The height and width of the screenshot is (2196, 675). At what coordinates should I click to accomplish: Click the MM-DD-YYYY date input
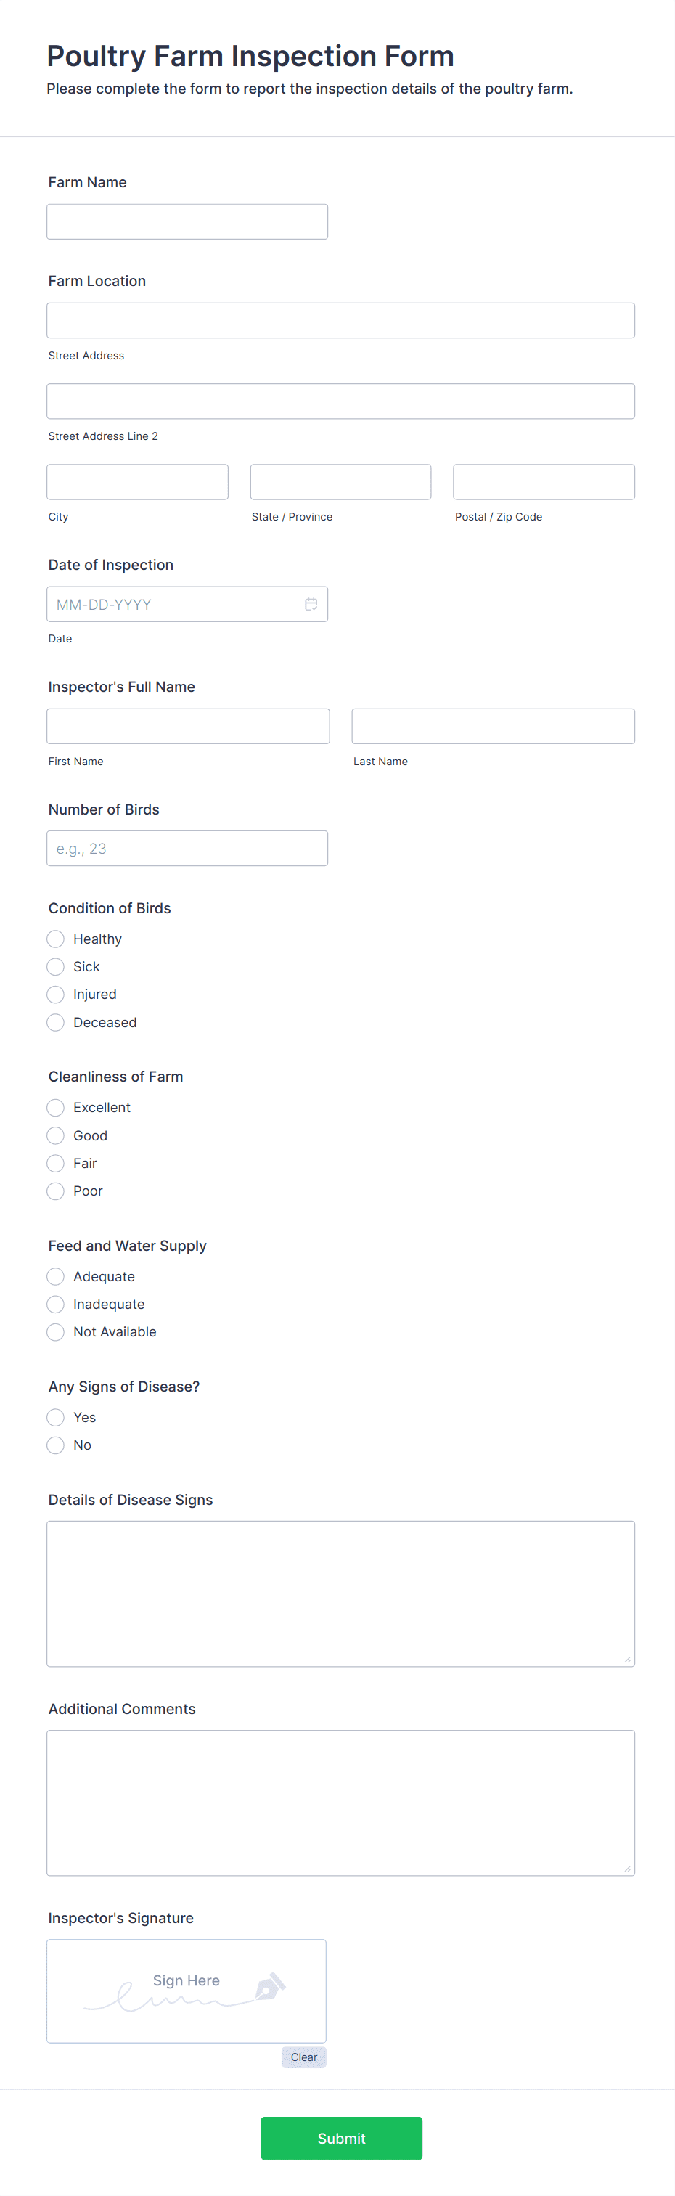tap(187, 605)
